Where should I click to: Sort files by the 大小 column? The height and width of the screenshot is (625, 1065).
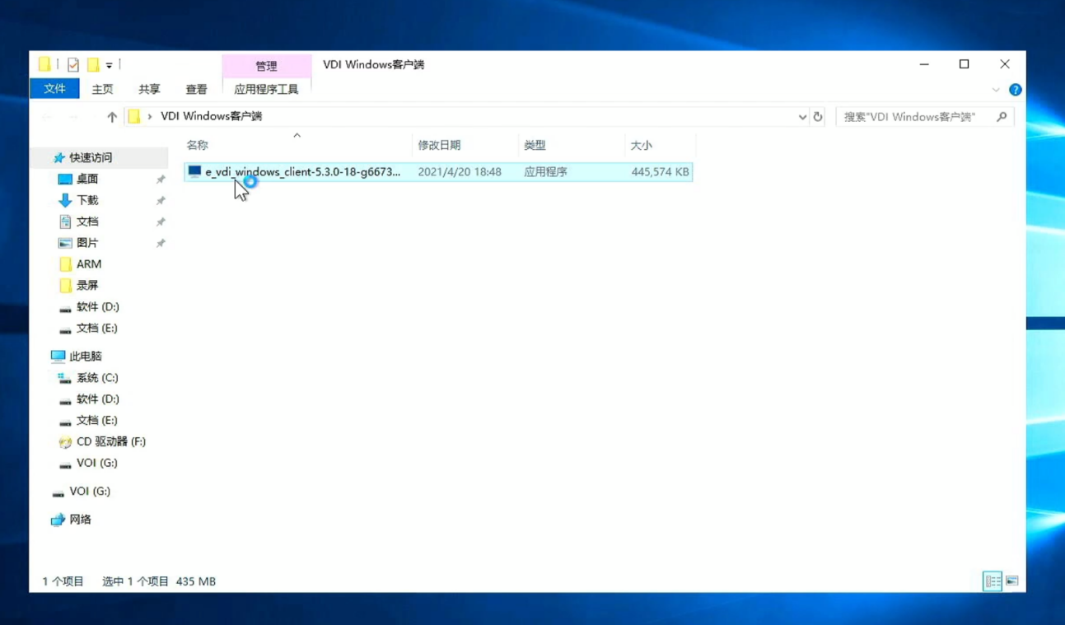(641, 145)
